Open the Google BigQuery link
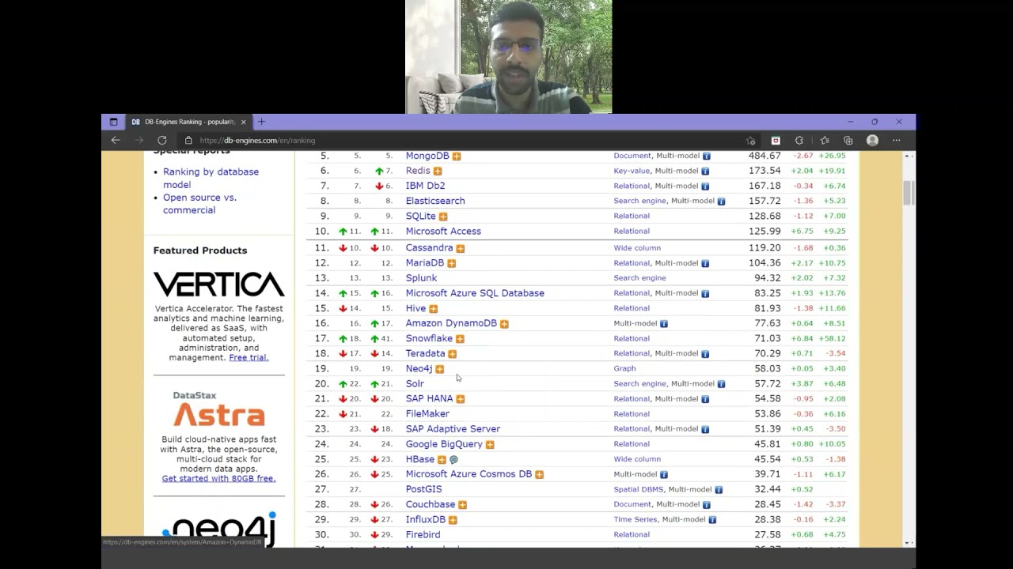This screenshot has width=1013, height=569. click(x=444, y=444)
